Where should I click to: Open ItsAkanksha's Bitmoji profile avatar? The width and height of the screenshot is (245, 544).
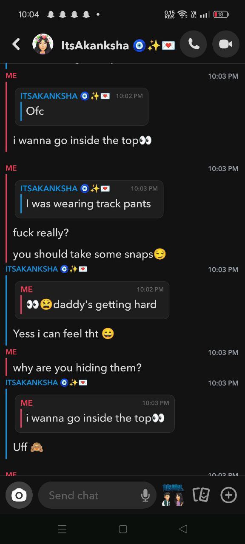(43, 44)
